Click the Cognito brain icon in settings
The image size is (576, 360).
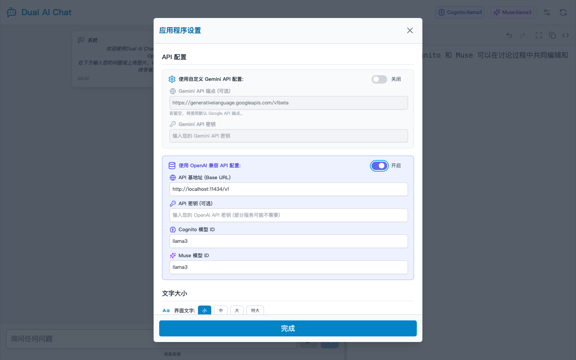click(173, 230)
